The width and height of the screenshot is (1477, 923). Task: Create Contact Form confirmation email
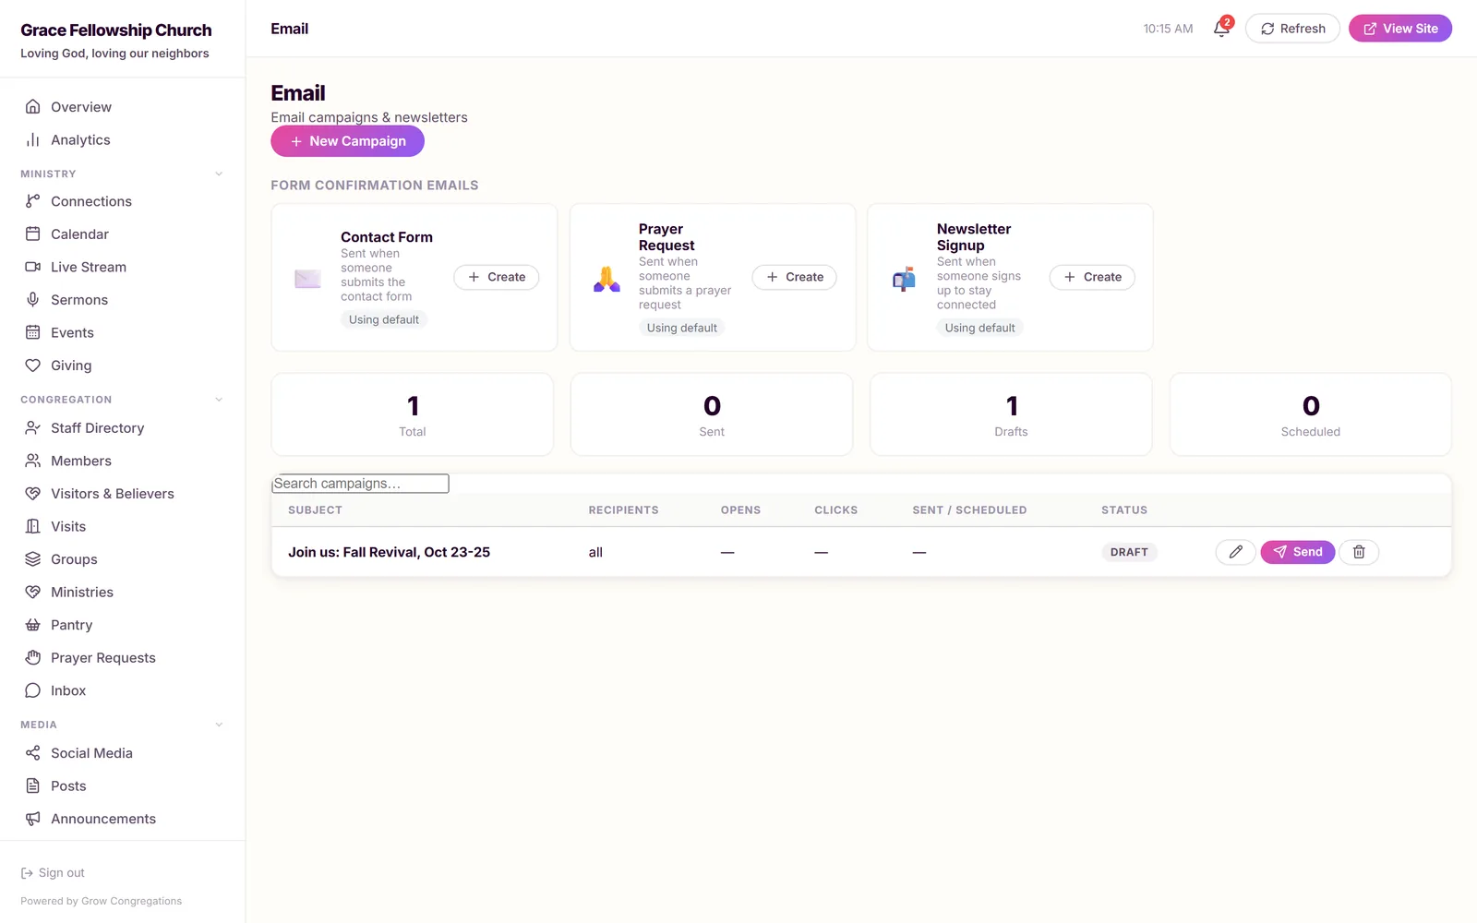tap(497, 277)
